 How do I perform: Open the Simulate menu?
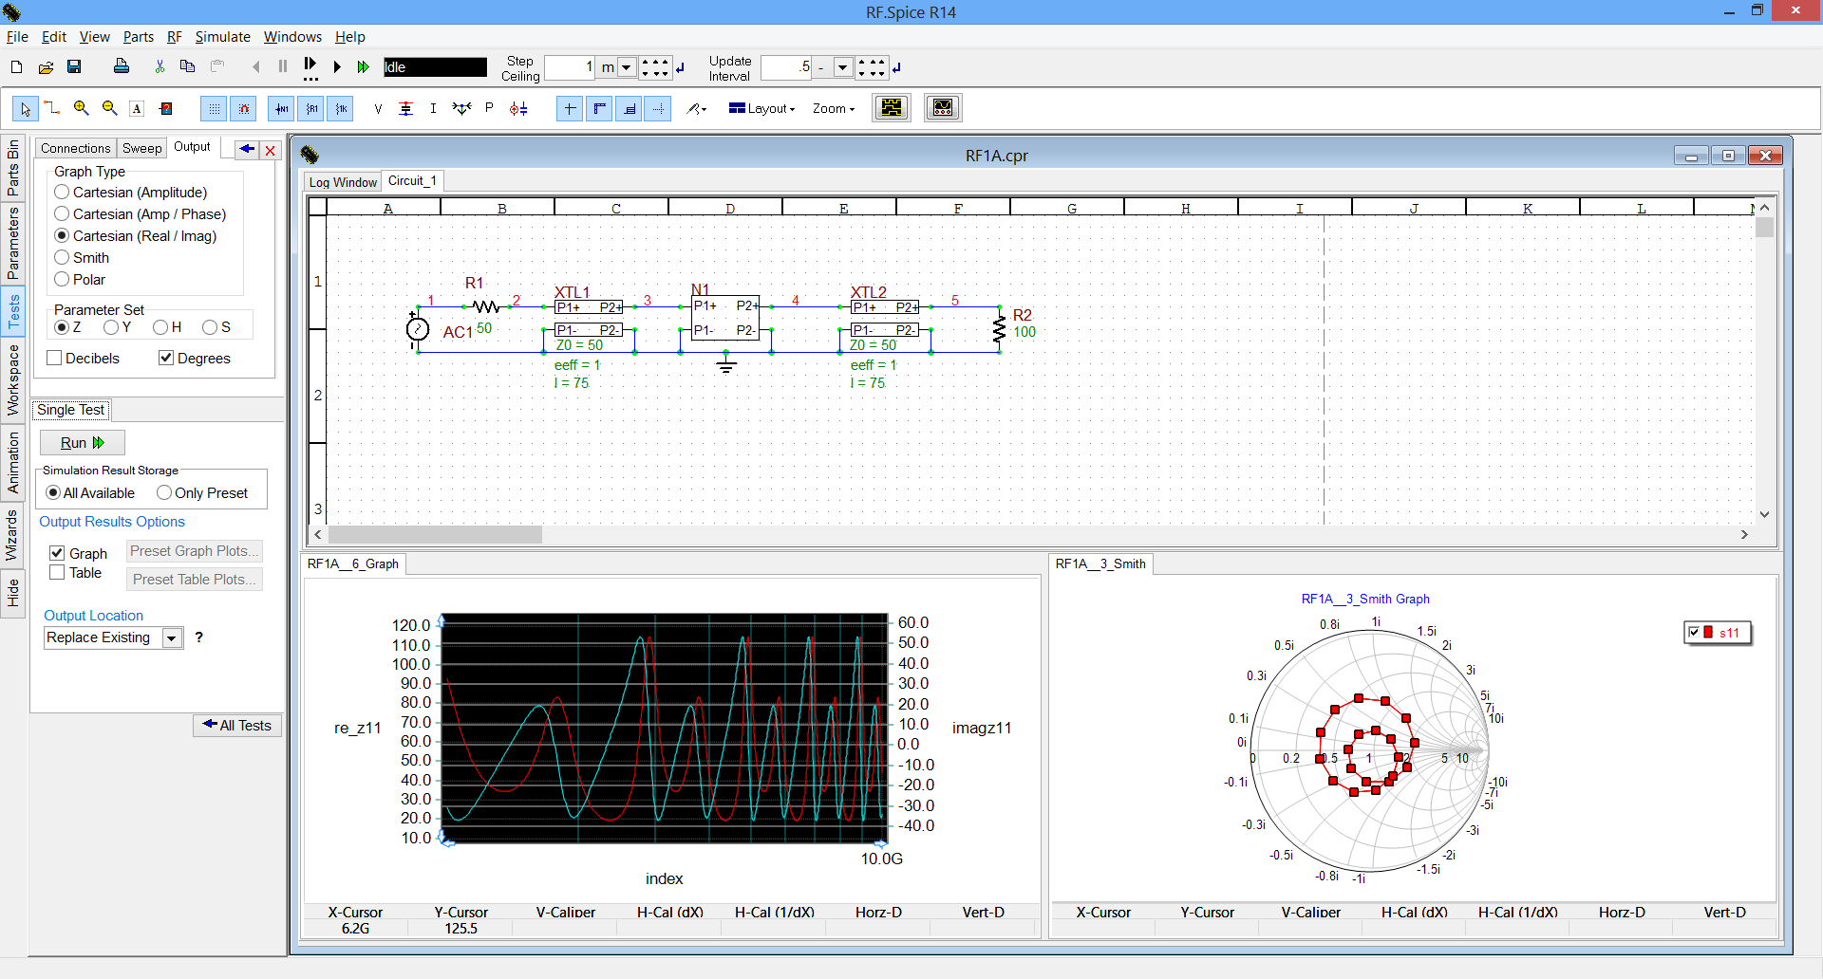(222, 37)
